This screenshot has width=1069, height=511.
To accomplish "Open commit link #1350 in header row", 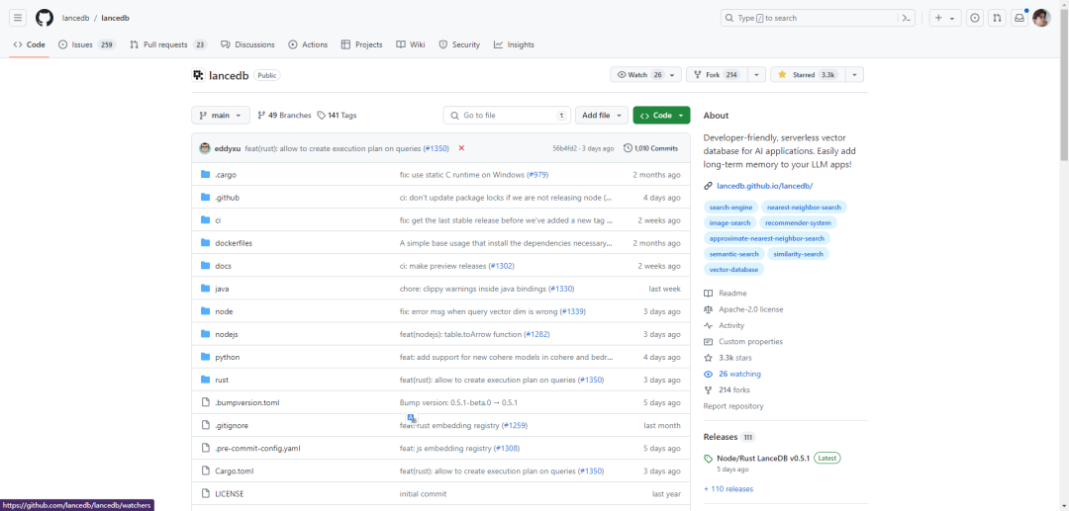I will click(x=436, y=148).
